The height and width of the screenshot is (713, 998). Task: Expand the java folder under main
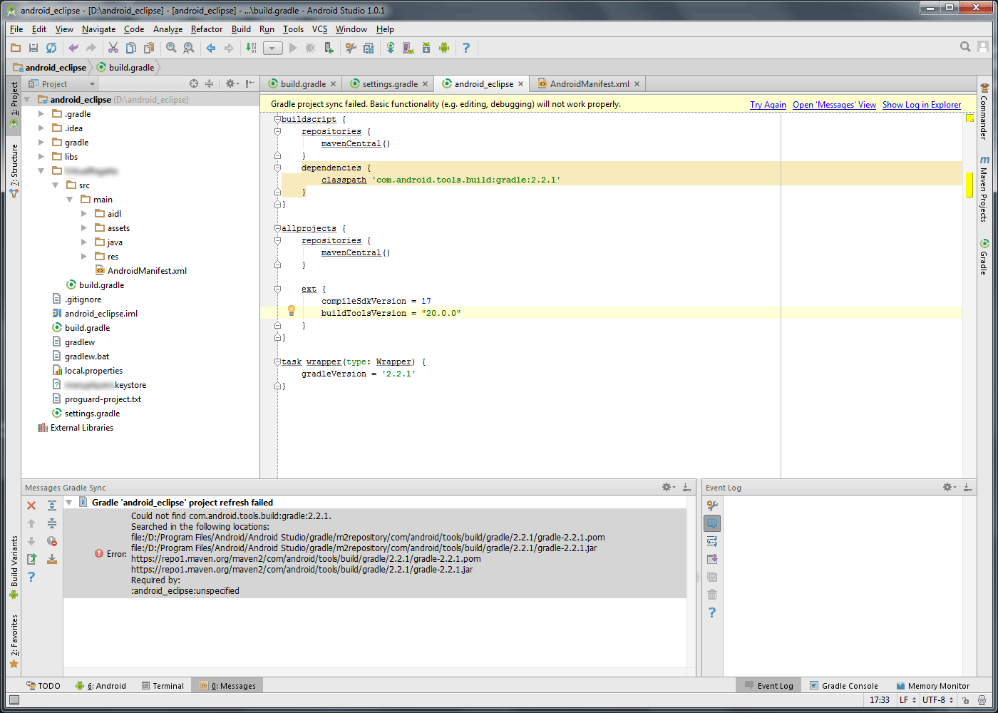tap(84, 242)
